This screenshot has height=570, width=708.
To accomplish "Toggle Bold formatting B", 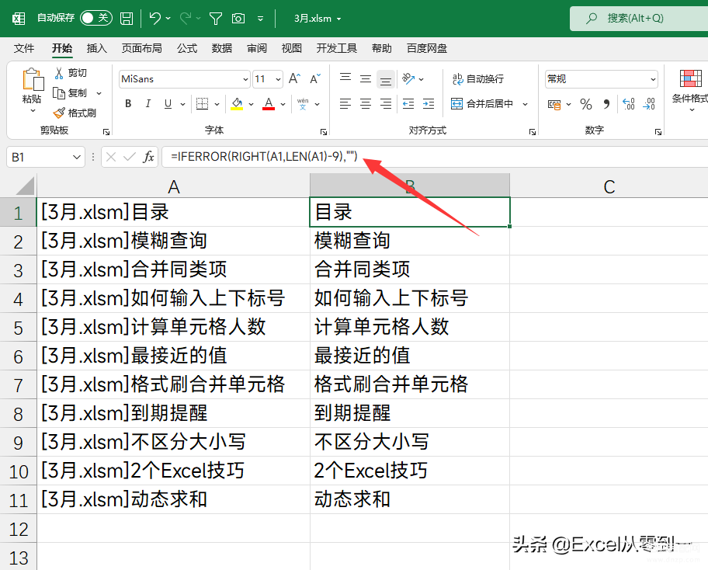I will tap(128, 104).
